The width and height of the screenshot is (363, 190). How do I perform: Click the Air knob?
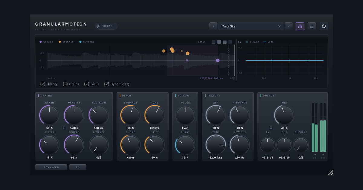tap(216, 115)
